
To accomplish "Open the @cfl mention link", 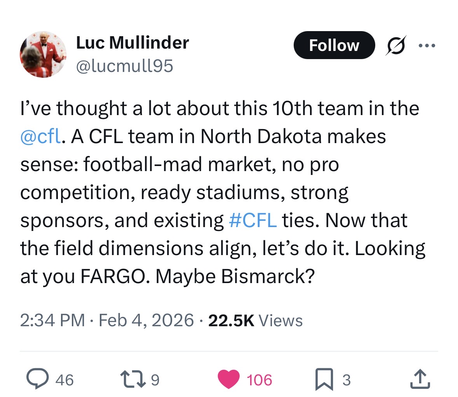I will pyautogui.click(x=40, y=136).
